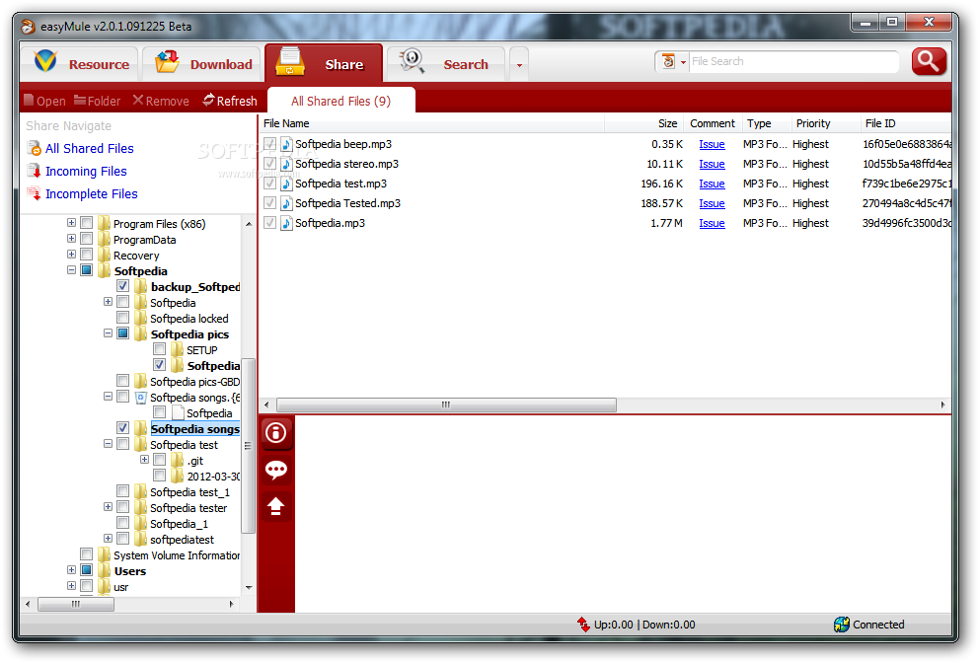Click the Connected globe status icon
Viewport: 979px width, 663px height.
841,625
